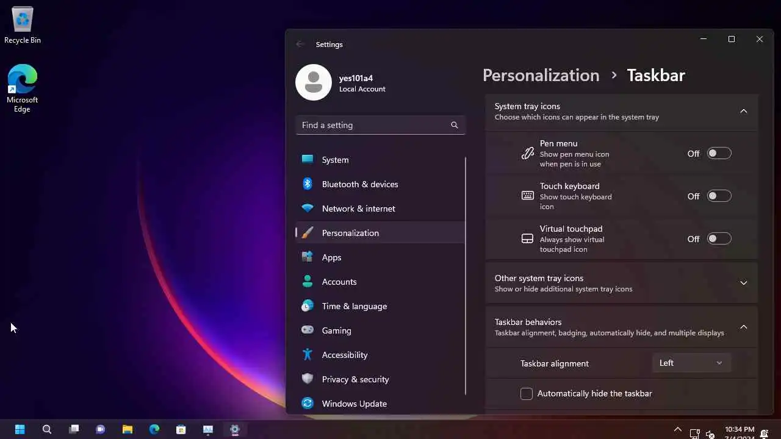Go to Windows Update page
781x439 pixels.
[x=380, y=404]
